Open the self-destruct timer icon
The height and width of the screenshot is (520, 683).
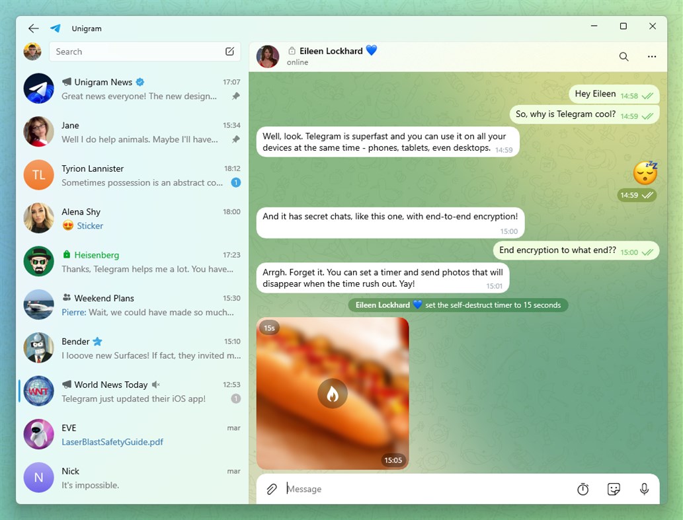(x=583, y=489)
